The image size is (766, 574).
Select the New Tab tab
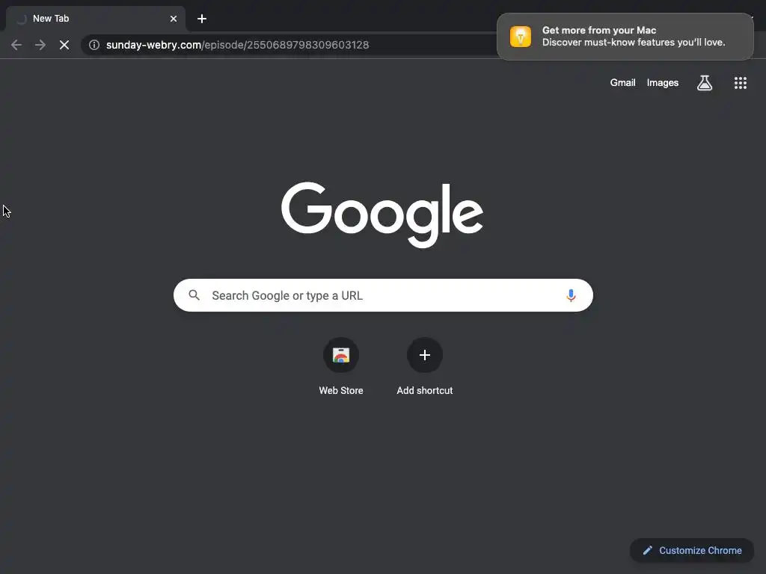[x=95, y=19]
